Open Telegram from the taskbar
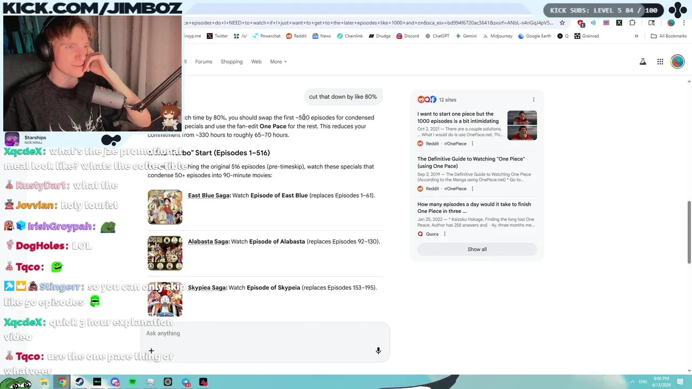 (185, 382)
